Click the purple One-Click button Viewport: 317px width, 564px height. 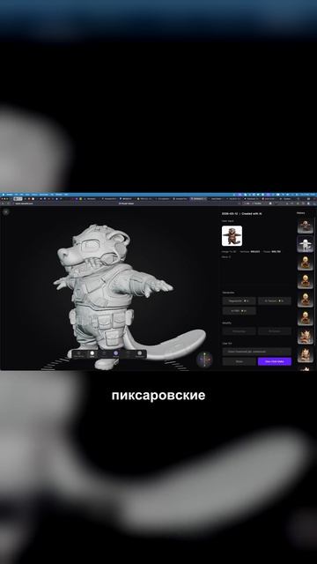point(275,361)
